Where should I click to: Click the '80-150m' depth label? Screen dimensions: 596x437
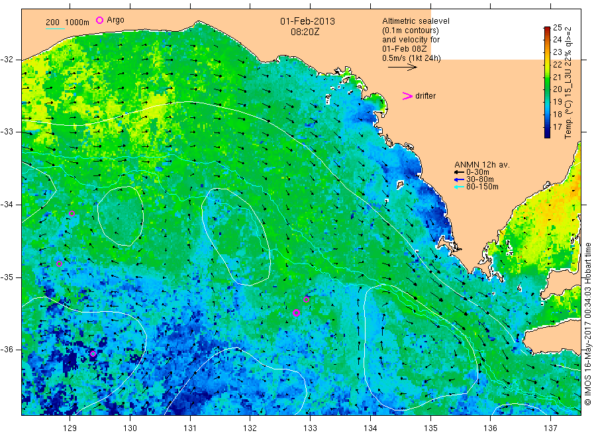click(482, 187)
